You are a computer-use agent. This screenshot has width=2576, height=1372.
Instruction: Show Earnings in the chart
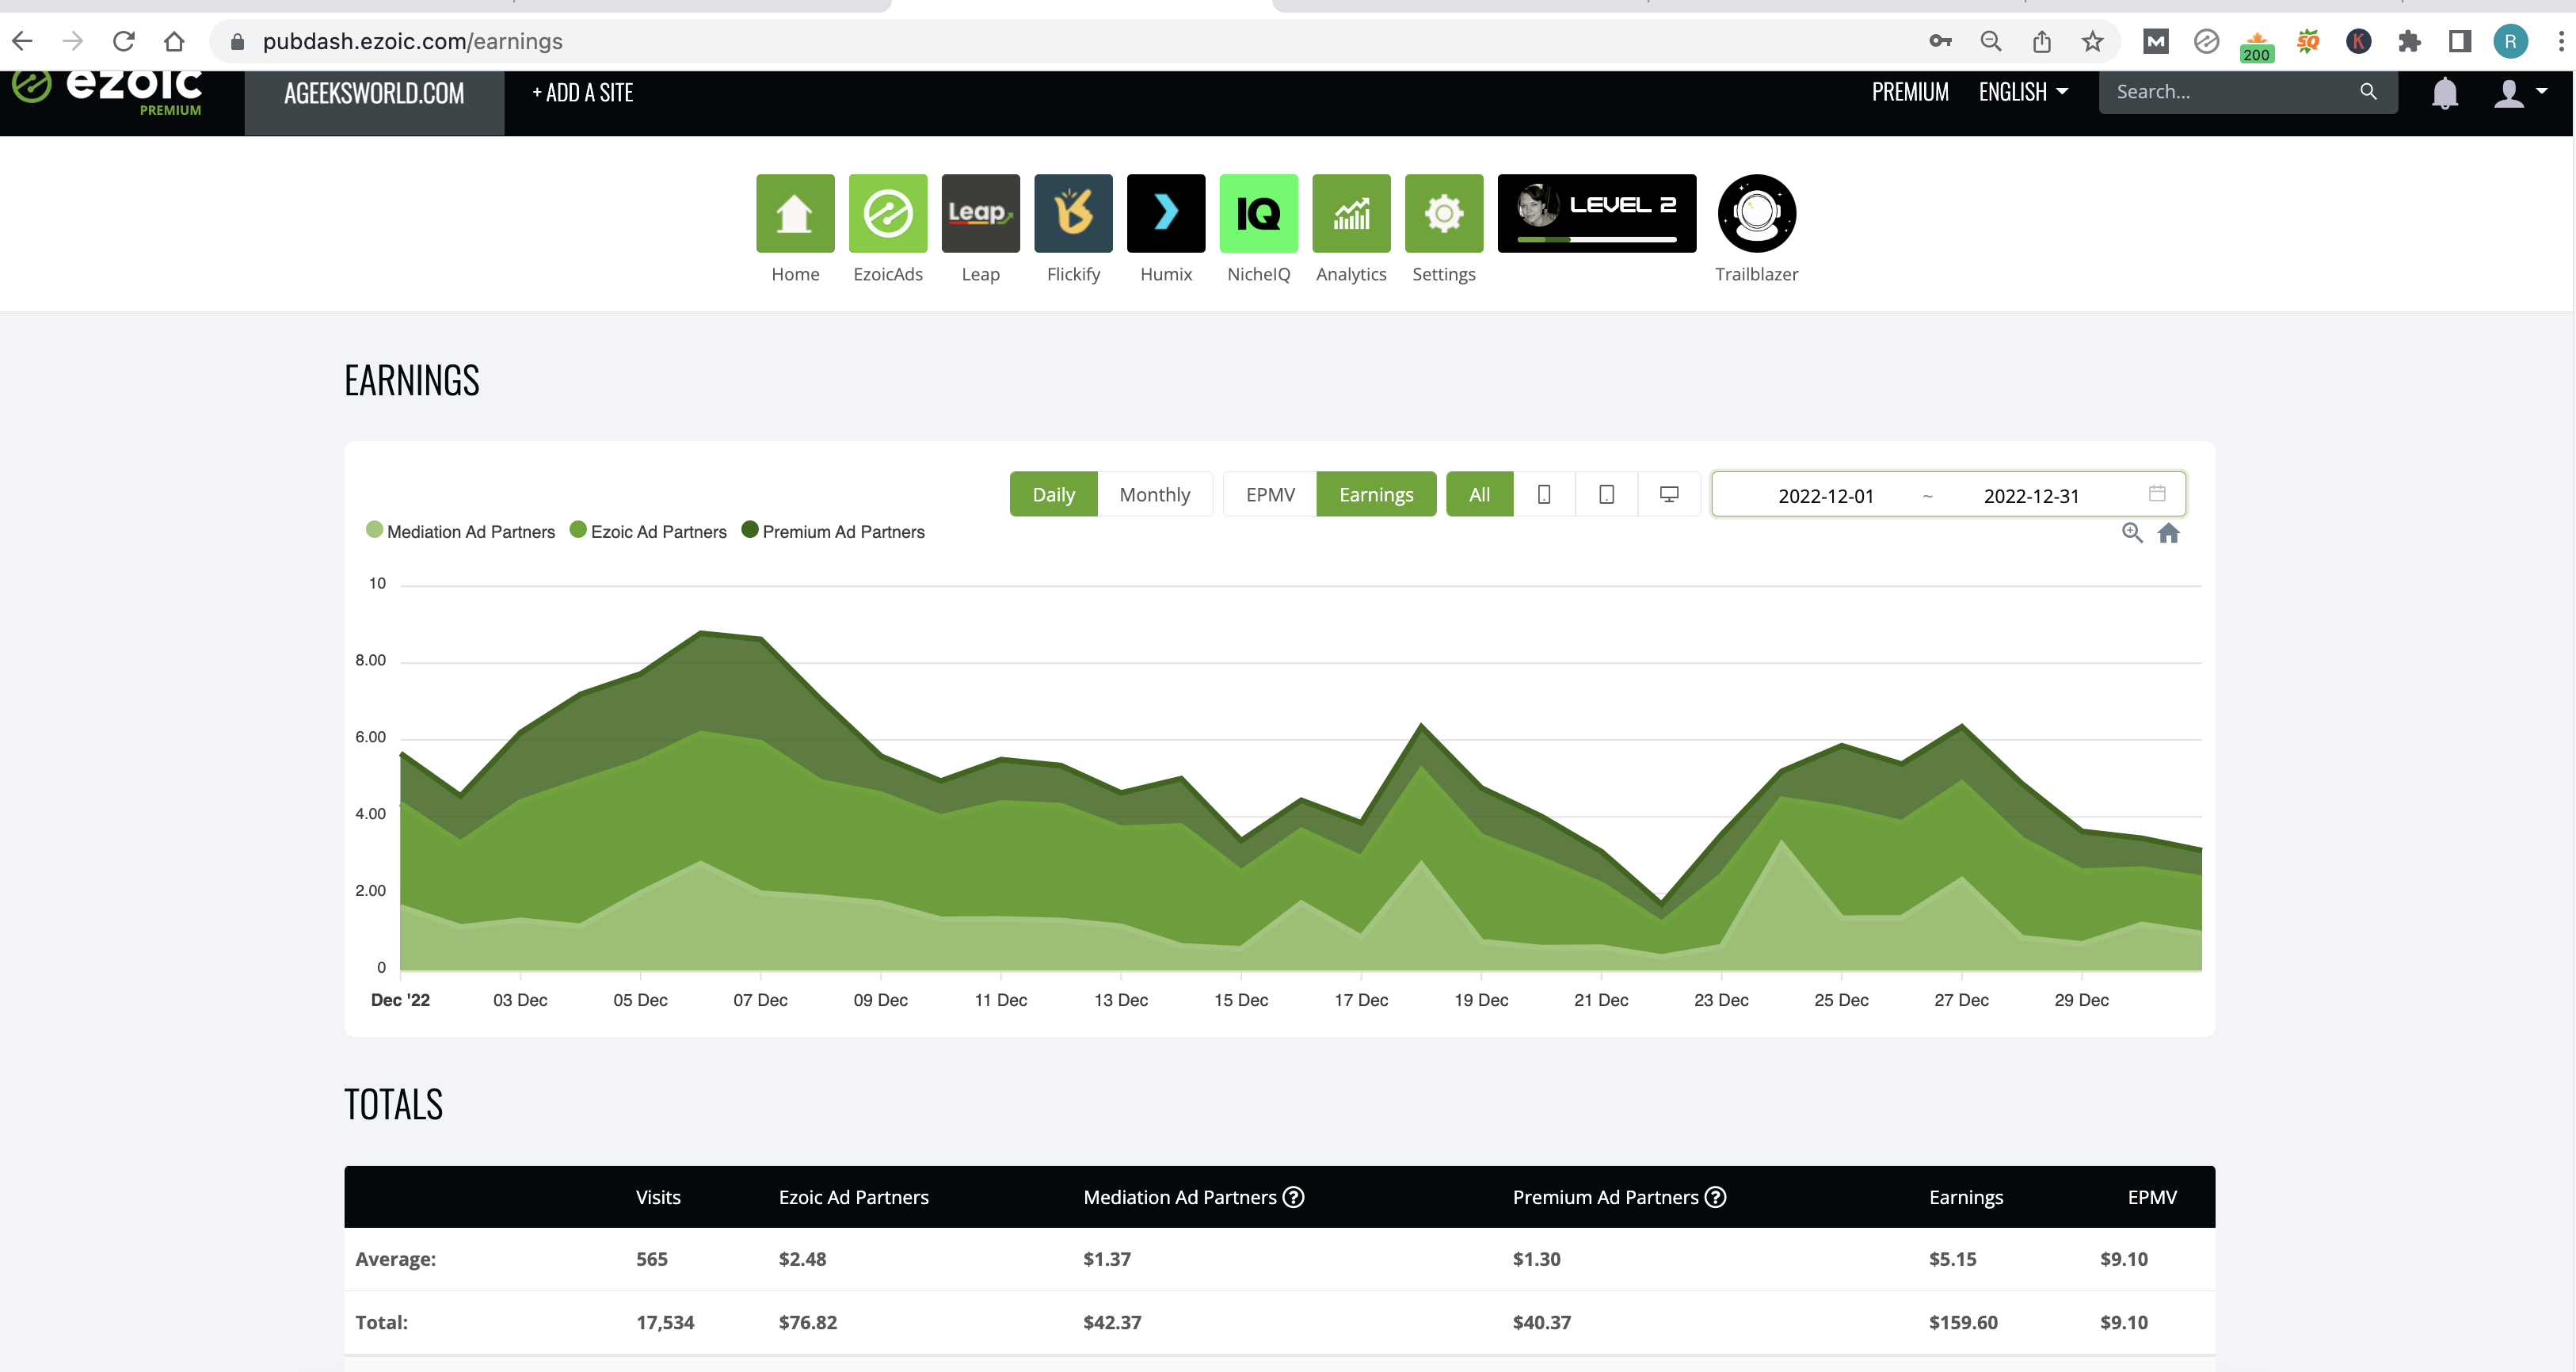coord(1376,494)
